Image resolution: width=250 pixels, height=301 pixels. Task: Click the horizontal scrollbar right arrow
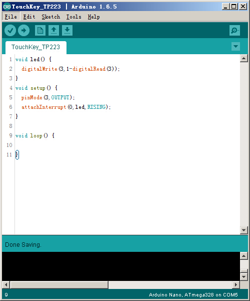coord(236,284)
